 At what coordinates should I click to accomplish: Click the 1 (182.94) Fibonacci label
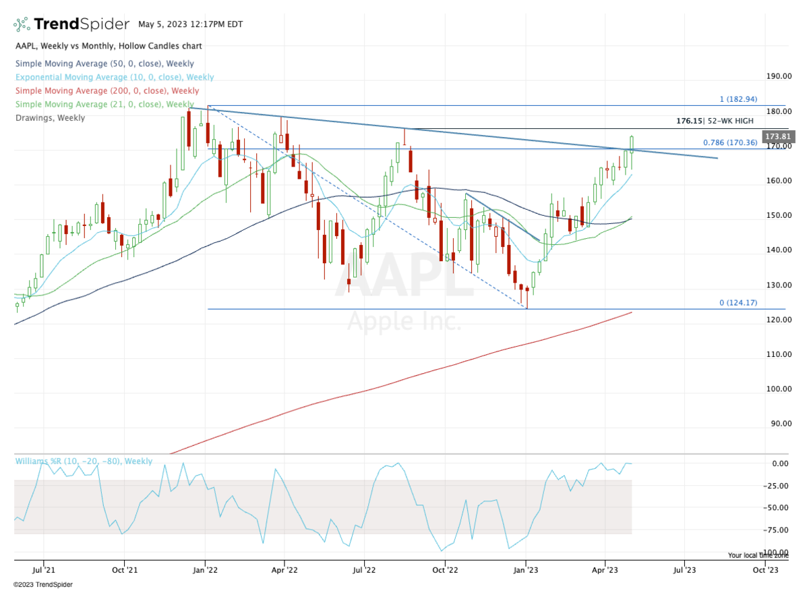tap(739, 99)
